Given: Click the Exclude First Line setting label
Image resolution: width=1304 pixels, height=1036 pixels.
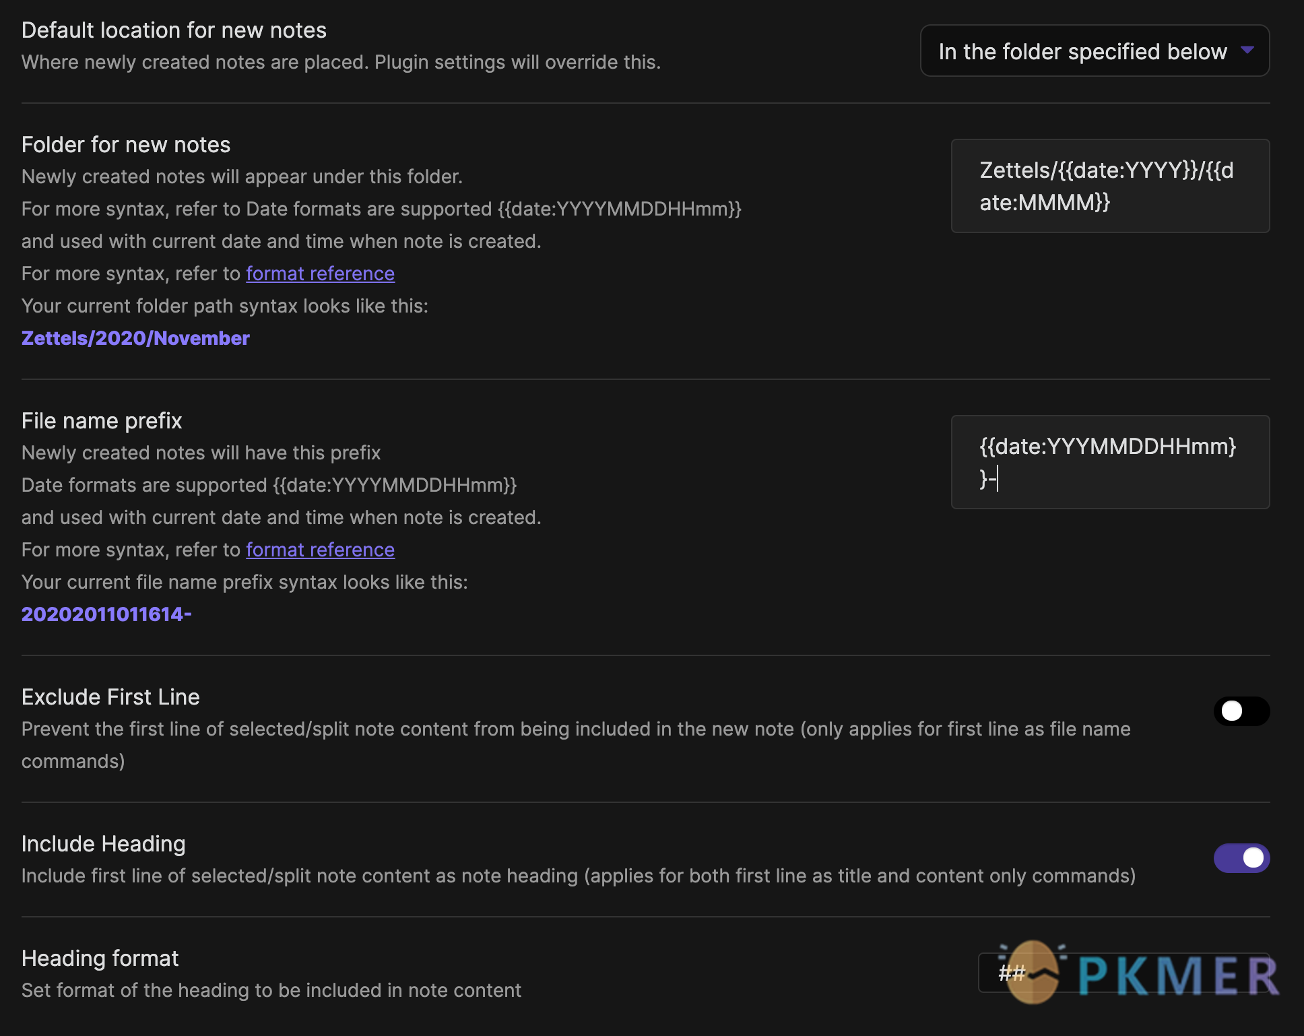Looking at the screenshot, I should (110, 697).
